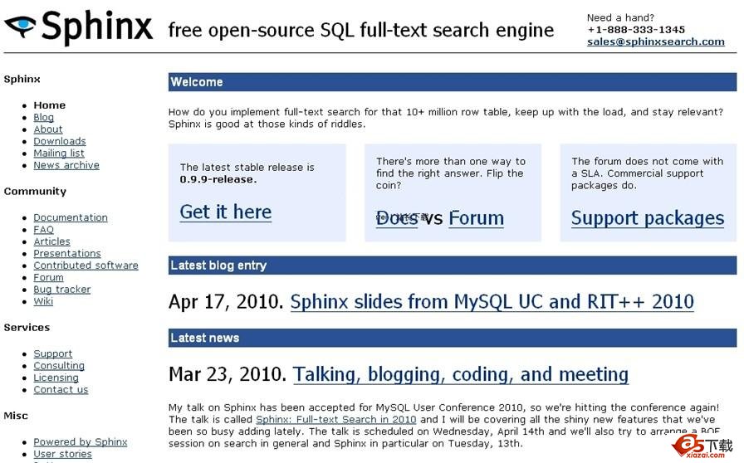Open the Blog navigation link
Viewport: 744px width, 463px height.
pyautogui.click(x=43, y=118)
